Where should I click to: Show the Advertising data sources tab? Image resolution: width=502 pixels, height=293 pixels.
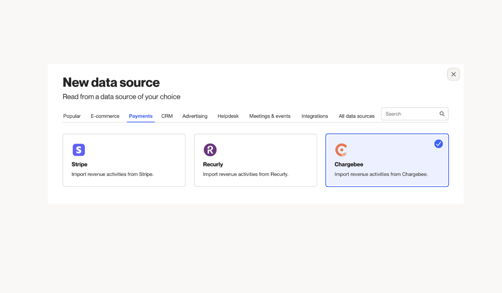tap(195, 116)
